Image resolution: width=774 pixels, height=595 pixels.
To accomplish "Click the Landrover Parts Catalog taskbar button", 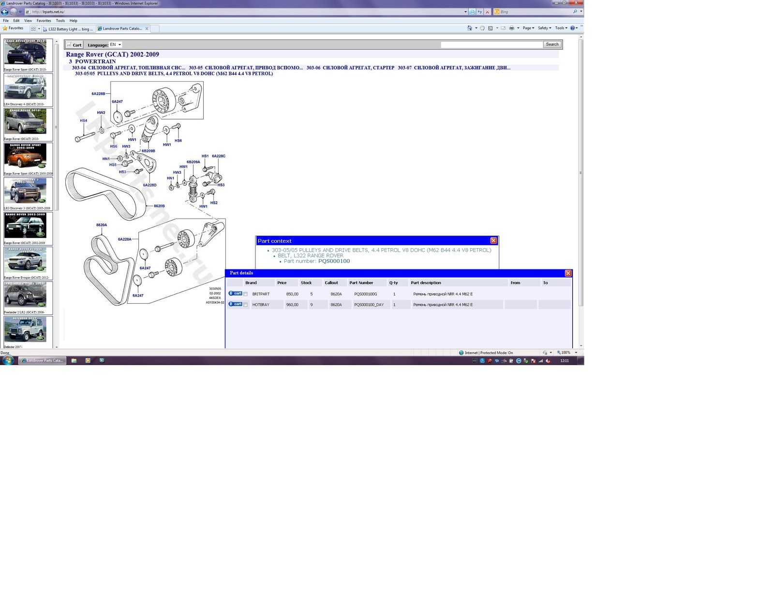I will pyautogui.click(x=43, y=360).
